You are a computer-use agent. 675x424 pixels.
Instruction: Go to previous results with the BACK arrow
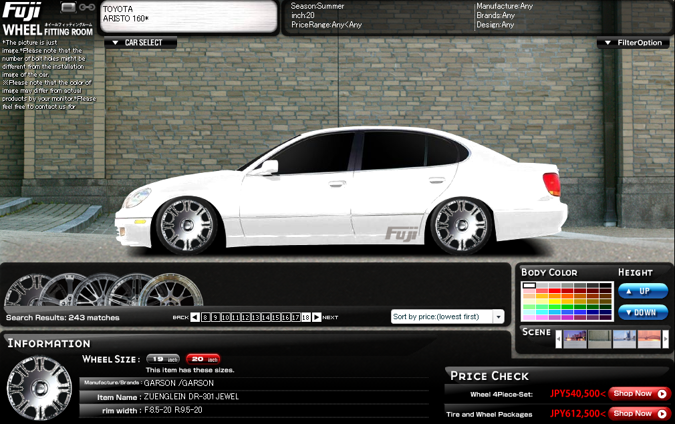click(x=194, y=317)
